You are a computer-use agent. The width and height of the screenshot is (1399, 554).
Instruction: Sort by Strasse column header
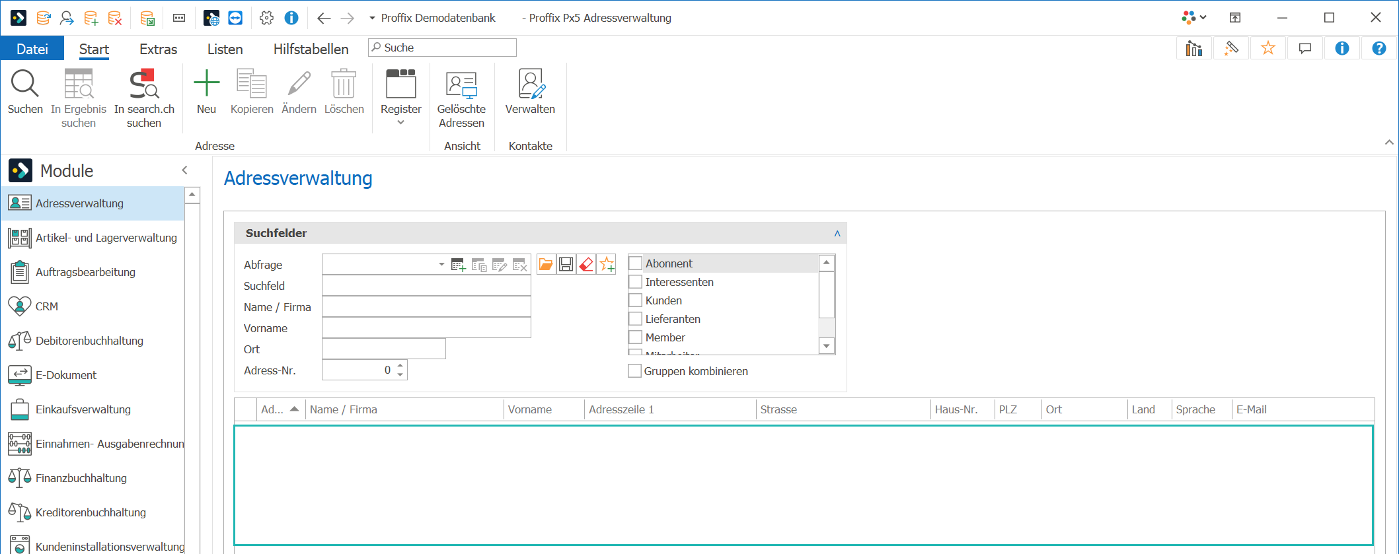click(843, 409)
